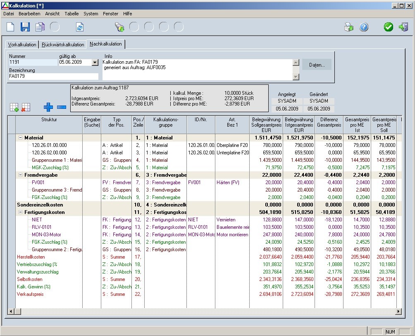Click the new document toolbar icon
This screenshot has height=336, width=415.
tap(10, 27)
